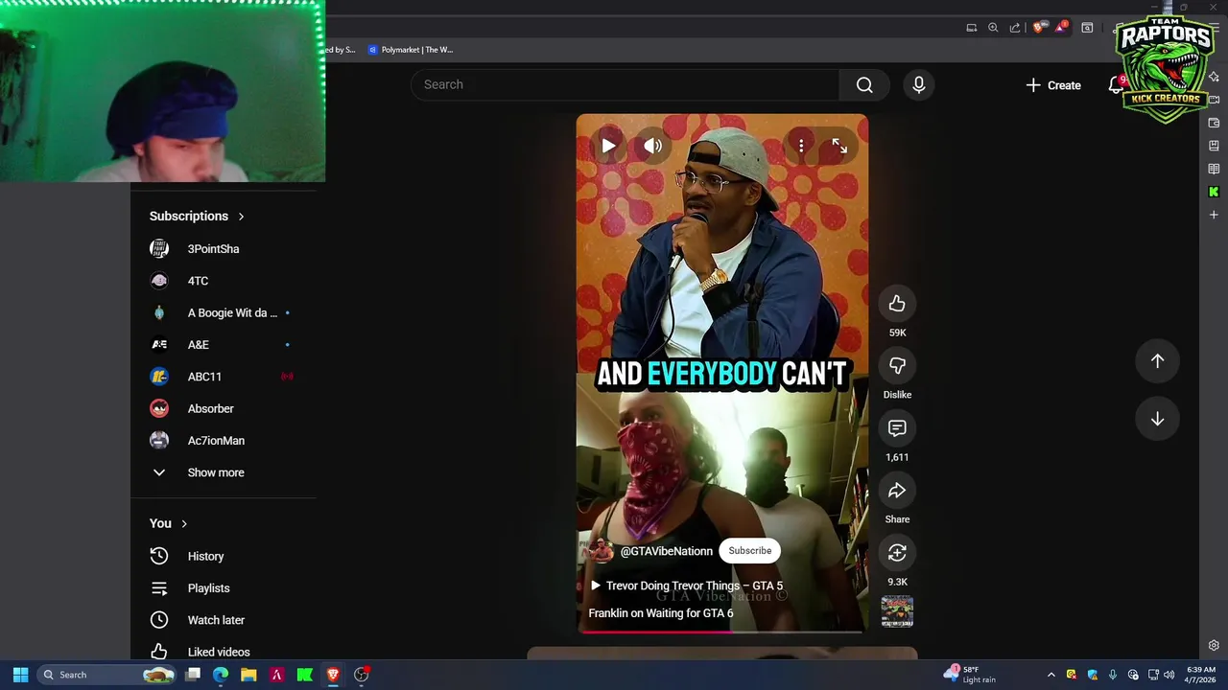Show hidden system tray icons
Image resolution: width=1228 pixels, height=690 pixels.
click(1051, 675)
